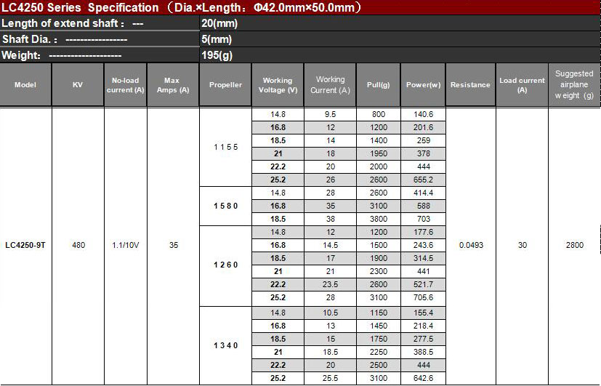Screen dimensions: 601x386
Task: Select the 155.4 power value
Action: 423,313
